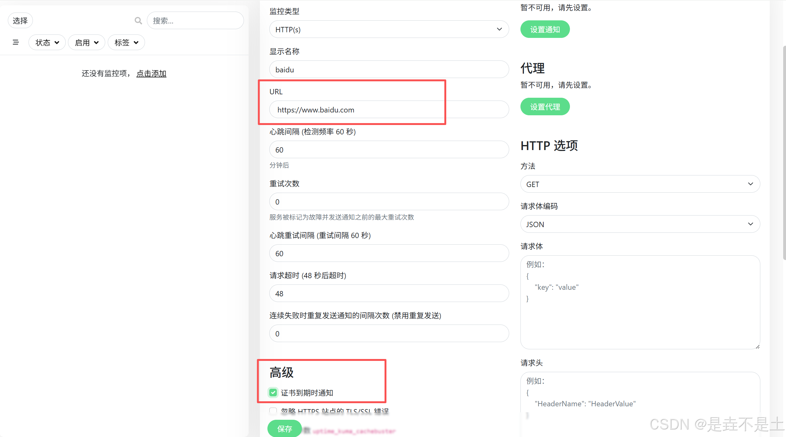This screenshot has width=786, height=437.
Task: Click the URL input field
Action: 389,110
